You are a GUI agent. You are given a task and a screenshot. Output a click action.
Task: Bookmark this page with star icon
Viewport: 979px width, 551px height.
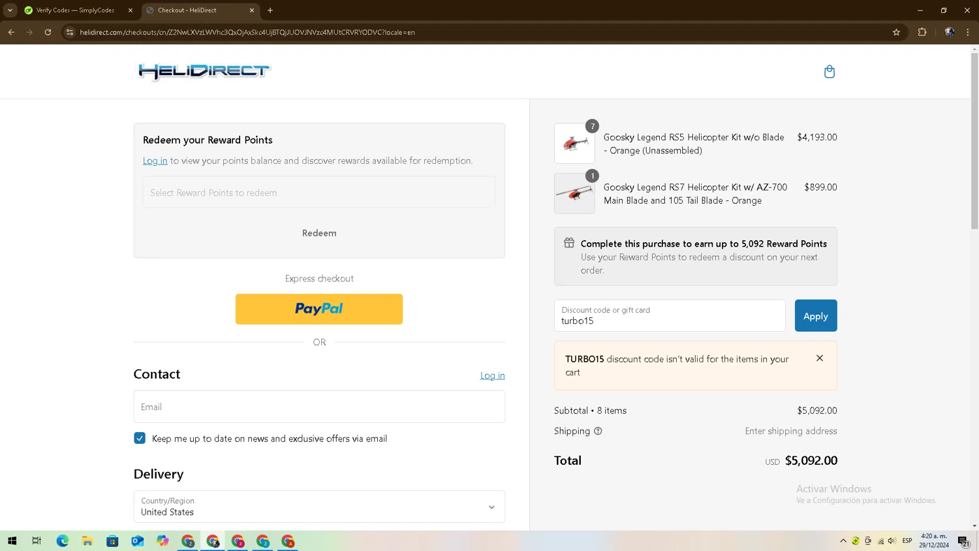[x=896, y=32]
